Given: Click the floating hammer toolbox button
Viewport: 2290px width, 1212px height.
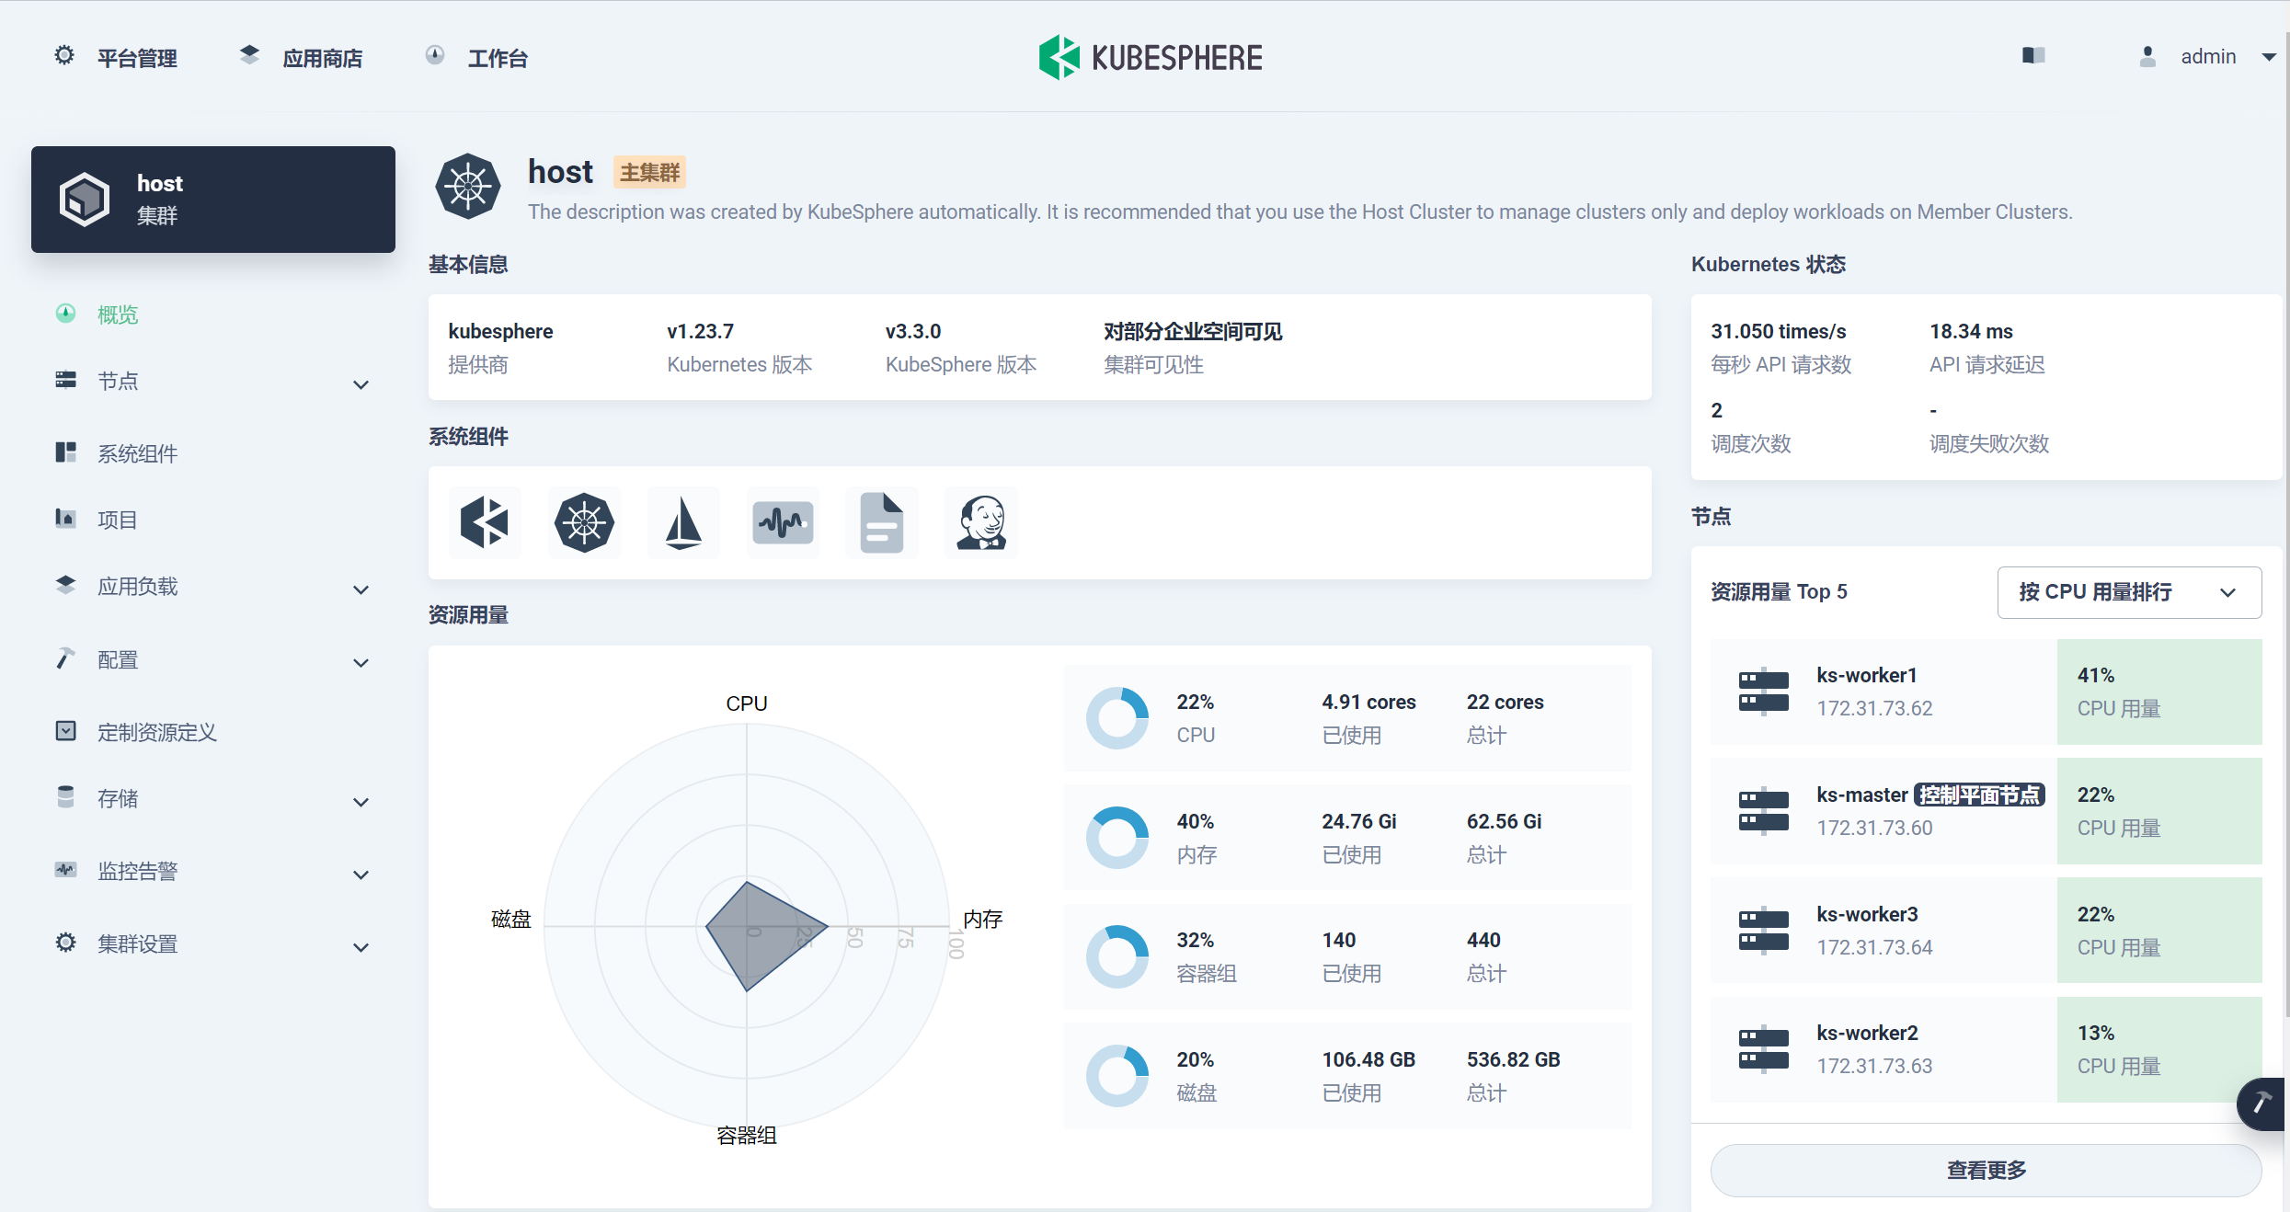Looking at the screenshot, I should 2261,1103.
